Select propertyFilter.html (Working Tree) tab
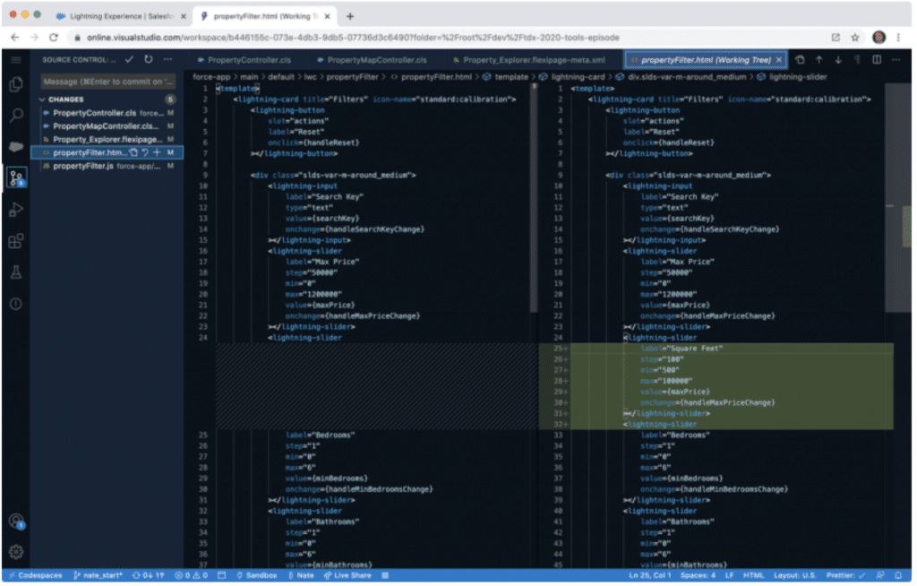Image resolution: width=917 pixels, height=586 pixels. pos(704,60)
